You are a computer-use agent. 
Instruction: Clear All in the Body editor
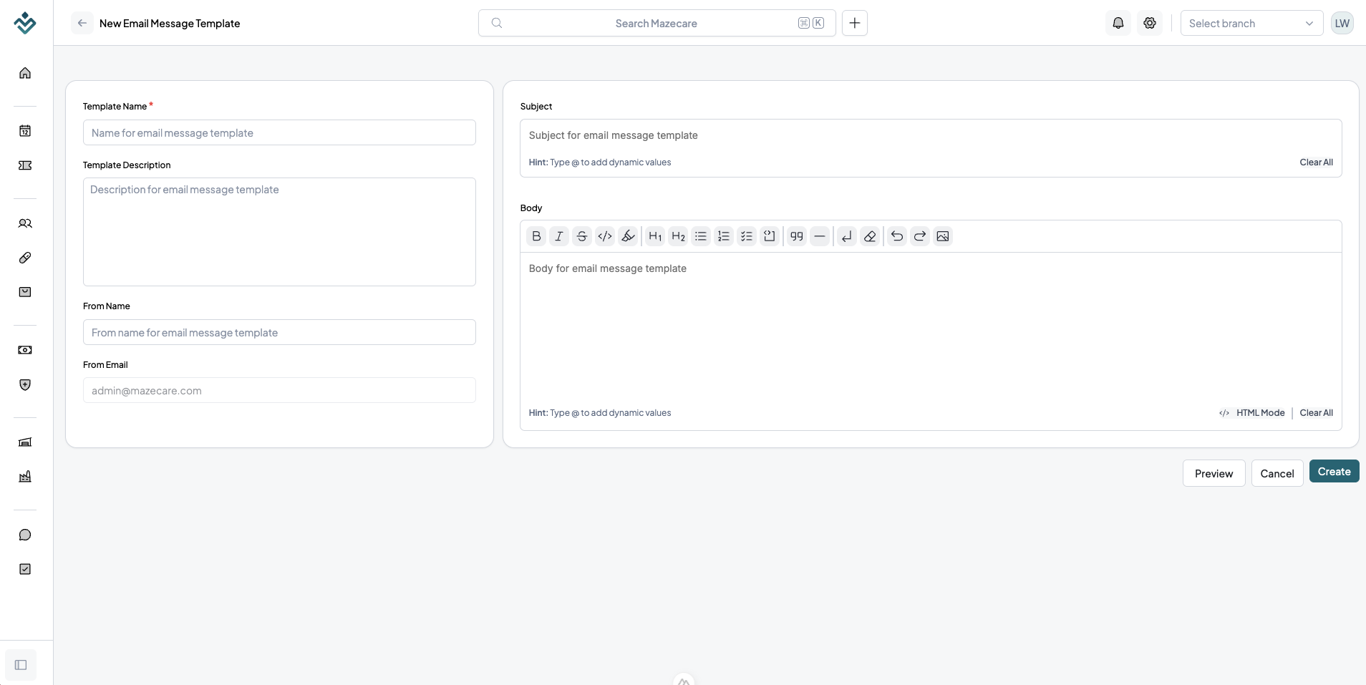[1316, 413]
